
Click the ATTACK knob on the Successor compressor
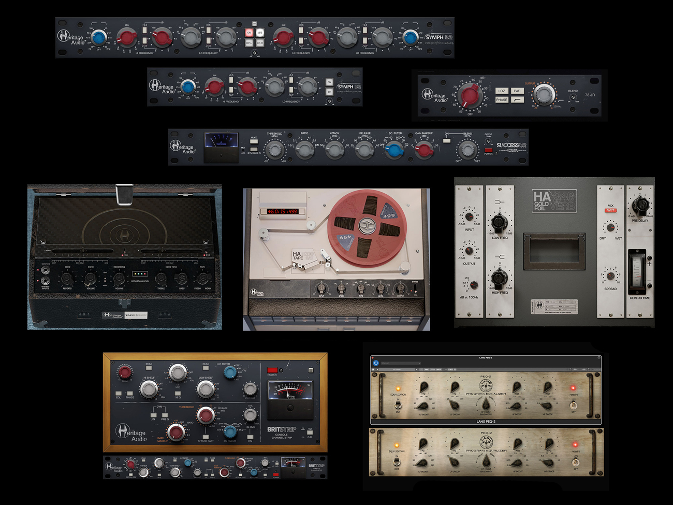coord(334,150)
